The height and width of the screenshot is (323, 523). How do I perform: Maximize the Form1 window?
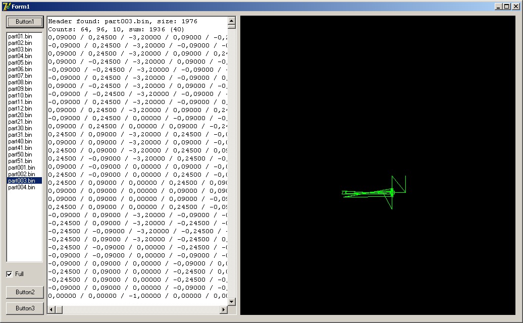[x=507, y=7]
